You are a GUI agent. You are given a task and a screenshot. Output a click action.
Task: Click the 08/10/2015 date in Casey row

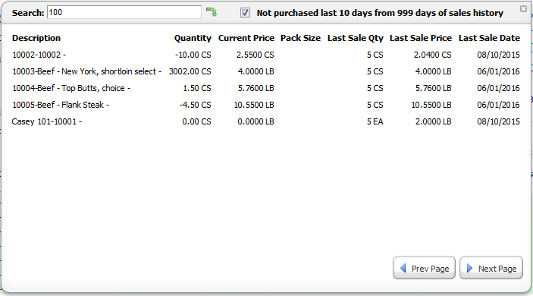pos(498,121)
